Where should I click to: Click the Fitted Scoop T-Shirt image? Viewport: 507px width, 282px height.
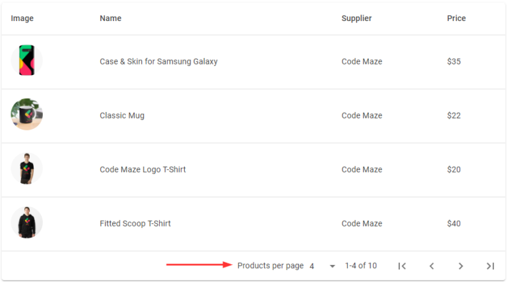[26, 223]
